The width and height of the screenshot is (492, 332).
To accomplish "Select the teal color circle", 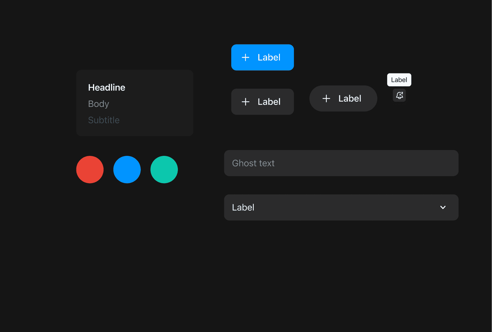I will [164, 170].
